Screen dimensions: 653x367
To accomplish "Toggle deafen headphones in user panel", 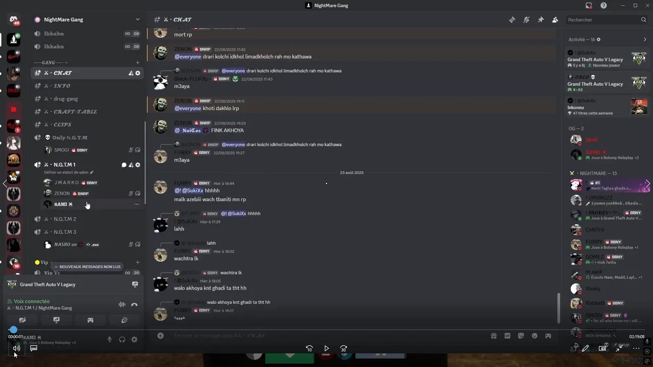I will [x=122, y=339].
